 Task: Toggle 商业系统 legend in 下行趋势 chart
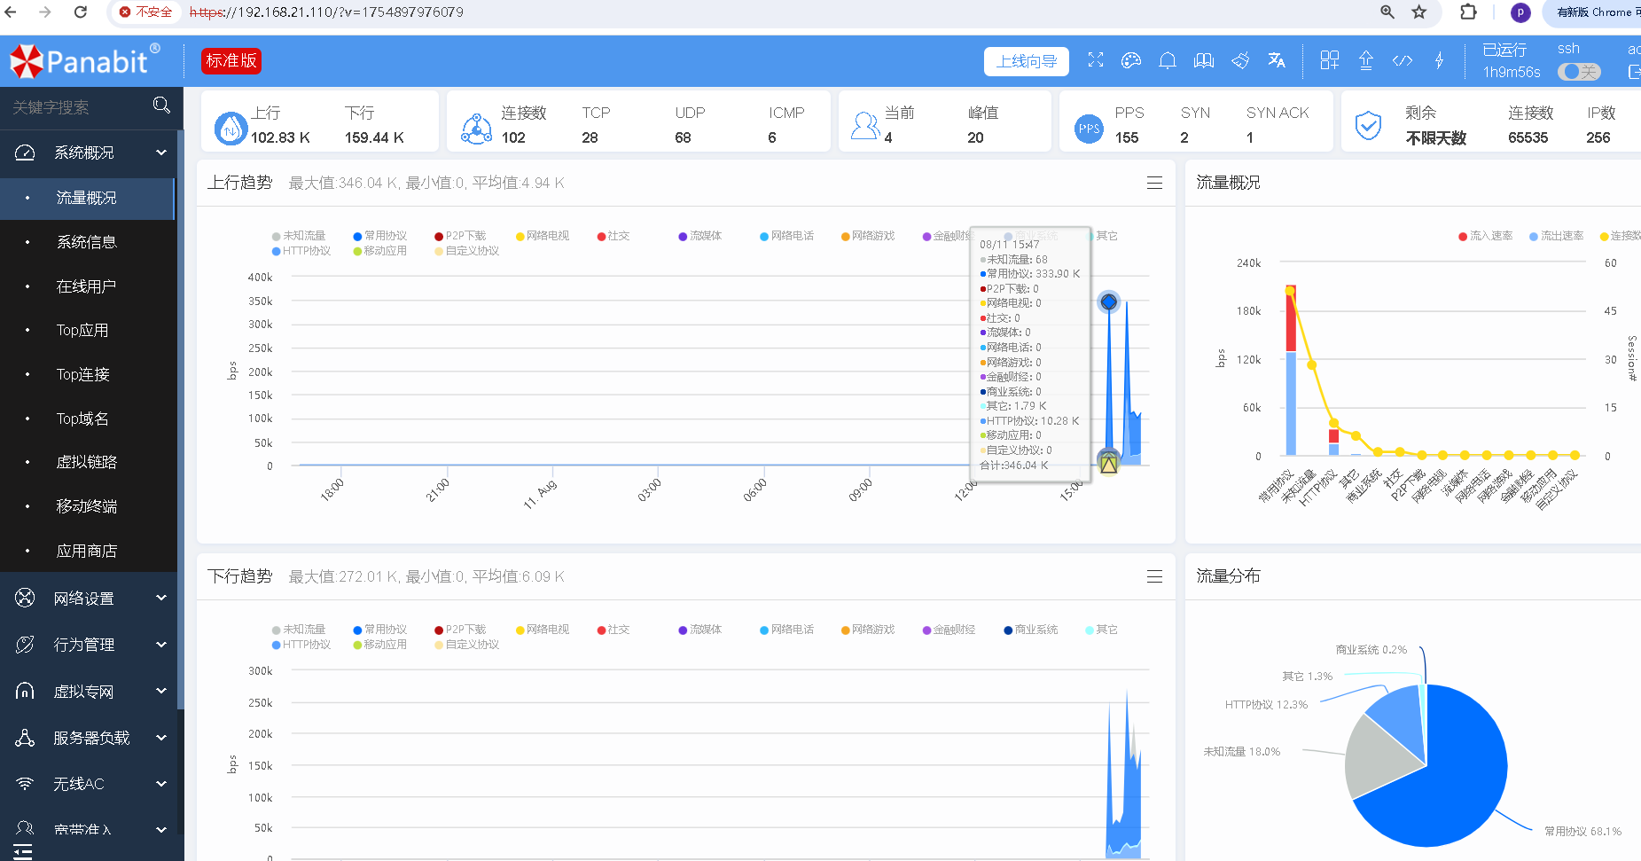tap(1031, 630)
